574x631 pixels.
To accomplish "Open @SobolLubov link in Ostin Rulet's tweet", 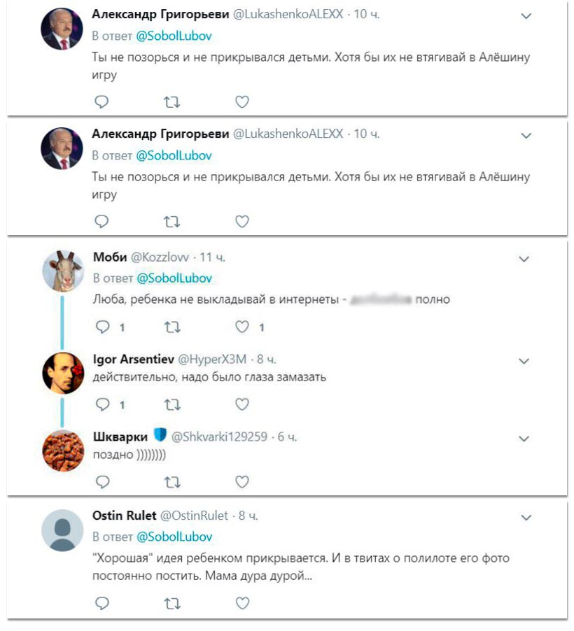I will (174, 537).
